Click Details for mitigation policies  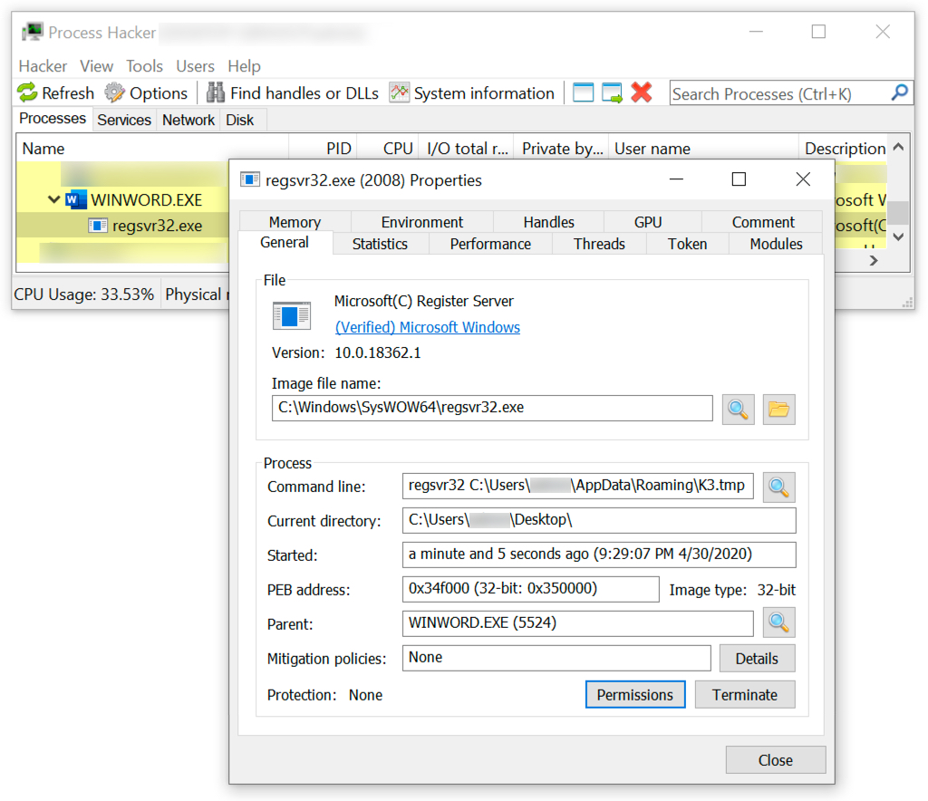pyautogui.click(x=757, y=659)
